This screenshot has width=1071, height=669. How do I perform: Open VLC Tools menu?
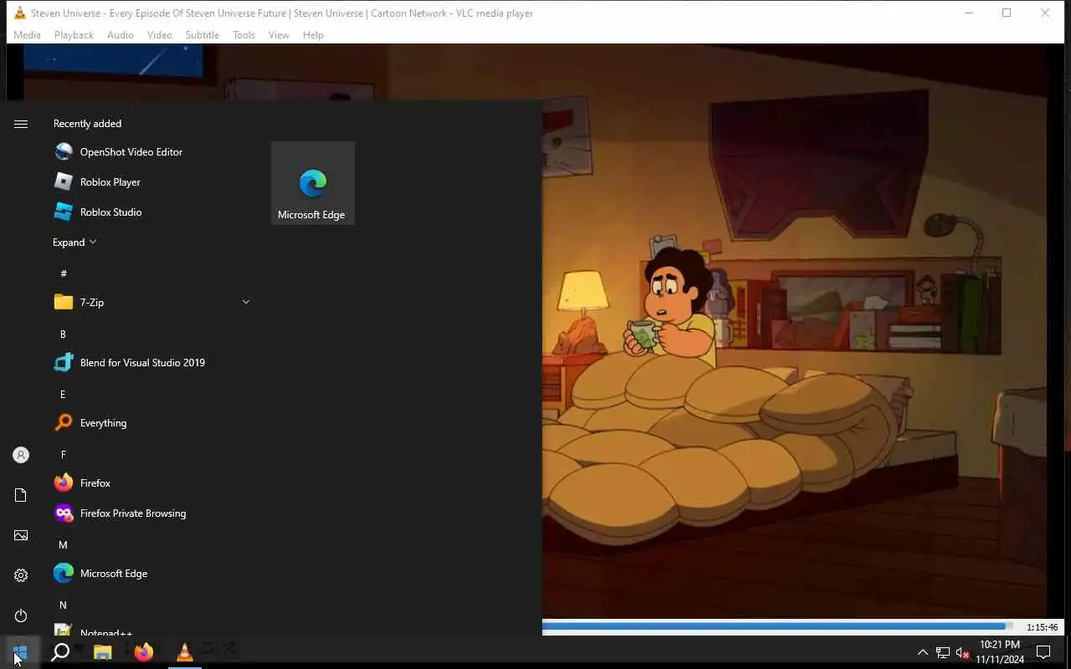(x=243, y=35)
